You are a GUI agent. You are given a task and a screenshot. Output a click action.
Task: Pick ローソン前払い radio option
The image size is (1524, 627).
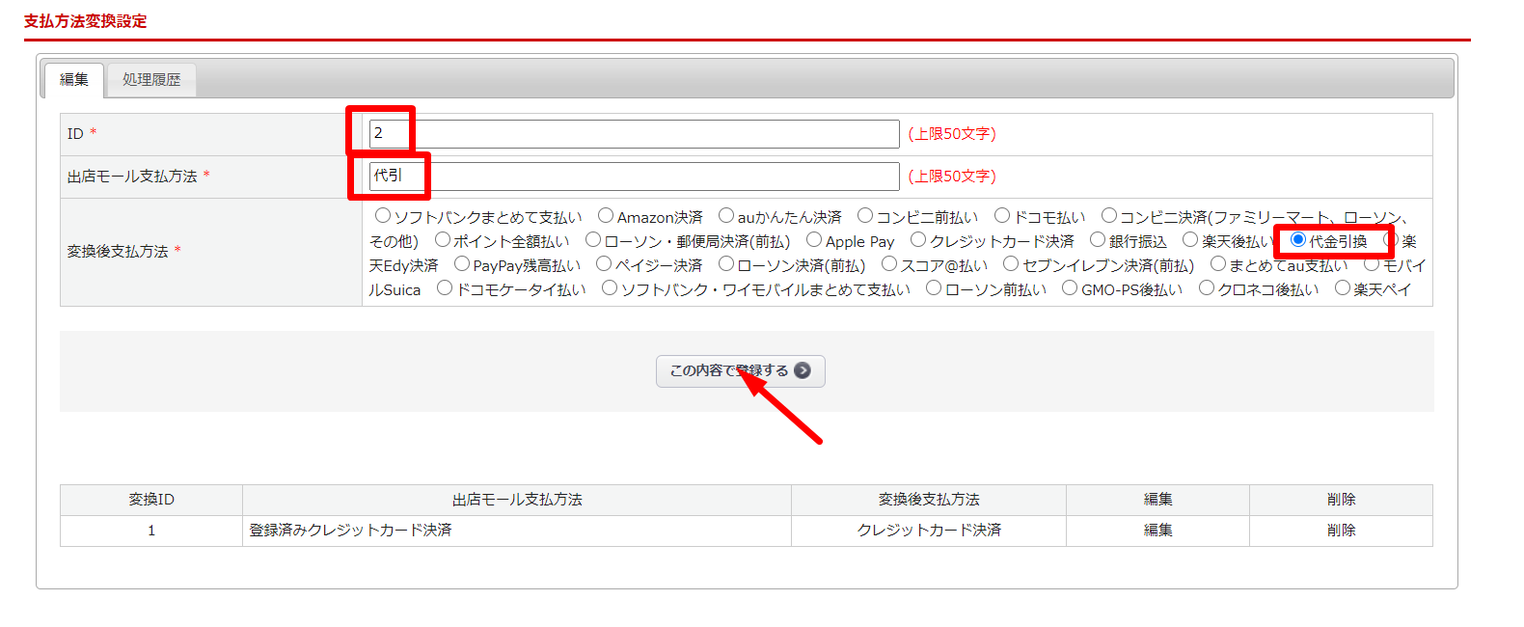[x=934, y=287]
